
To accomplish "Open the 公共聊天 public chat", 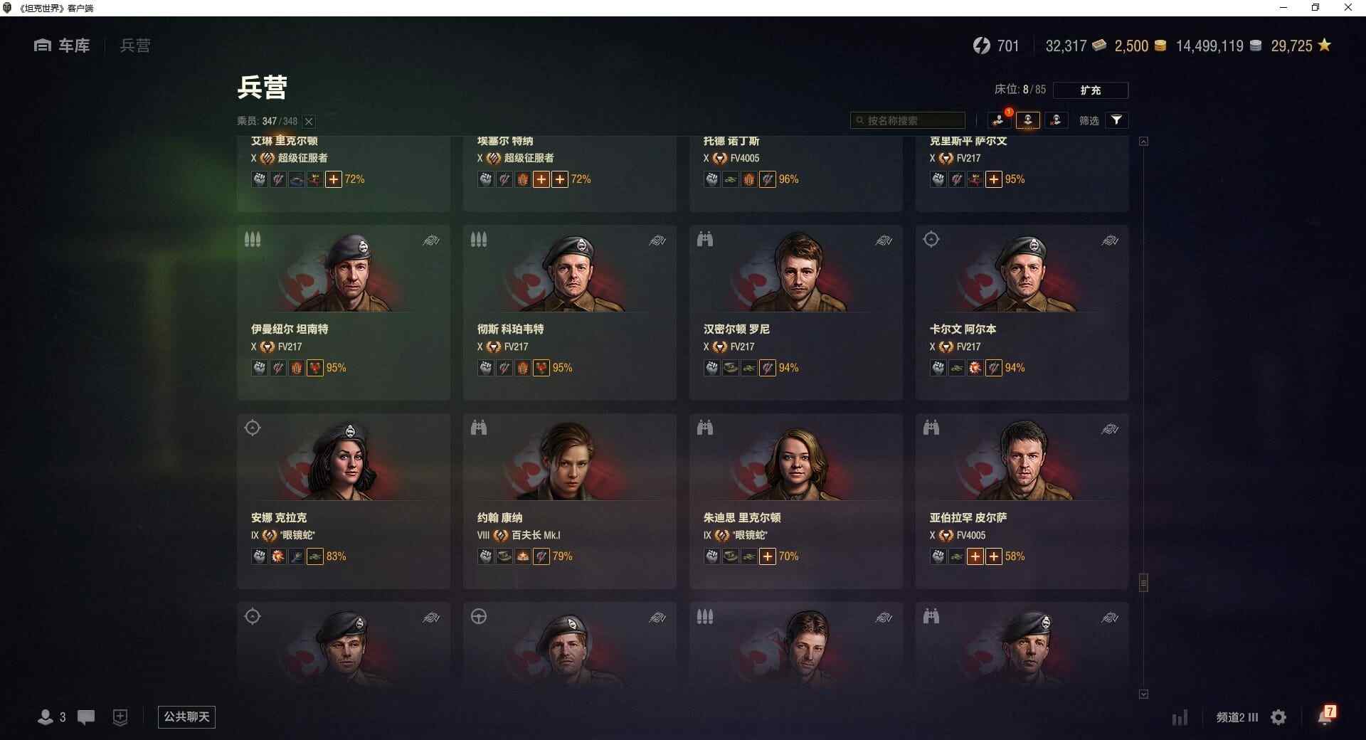I will tap(186, 717).
